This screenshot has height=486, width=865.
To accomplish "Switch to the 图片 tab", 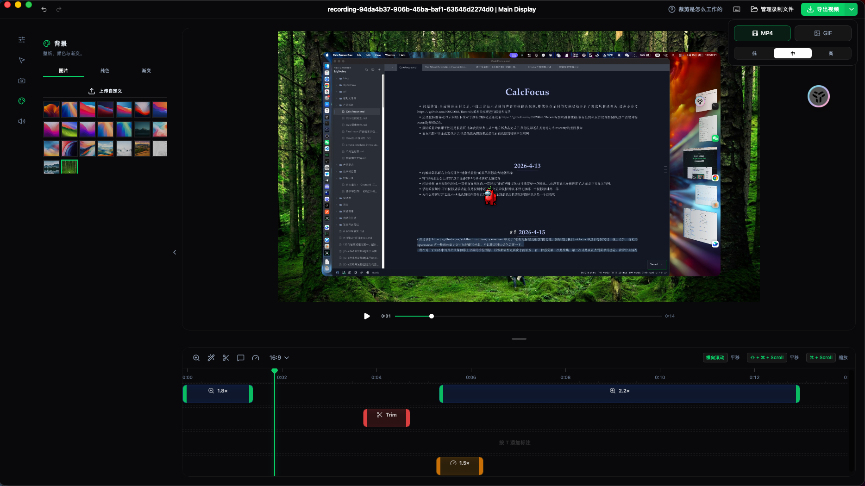I will tap(63, 71).
